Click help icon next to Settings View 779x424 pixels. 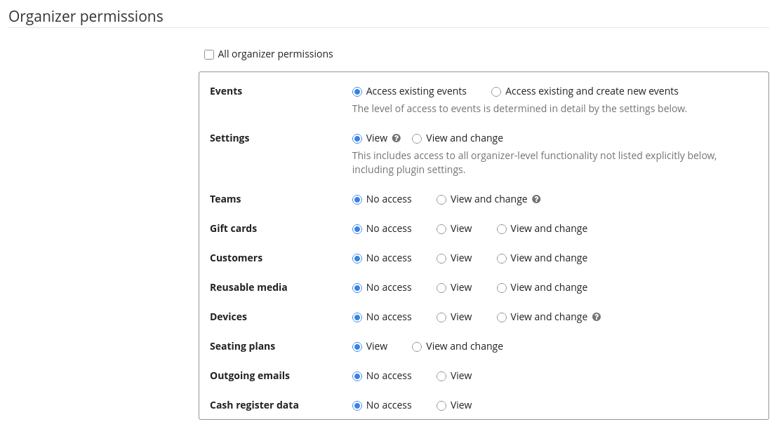tap(397, 138)
